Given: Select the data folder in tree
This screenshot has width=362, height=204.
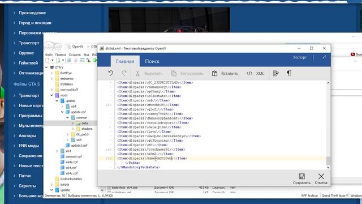Looking at the screenshot, I should (x=84, y=124).
